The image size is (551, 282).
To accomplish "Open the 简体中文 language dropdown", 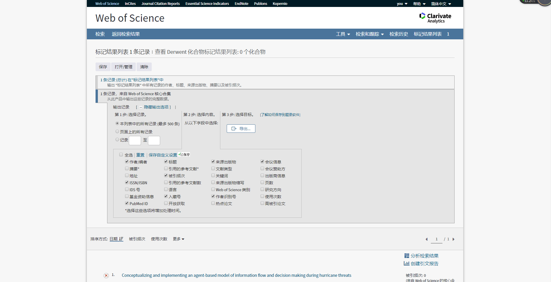I will 441,3.
